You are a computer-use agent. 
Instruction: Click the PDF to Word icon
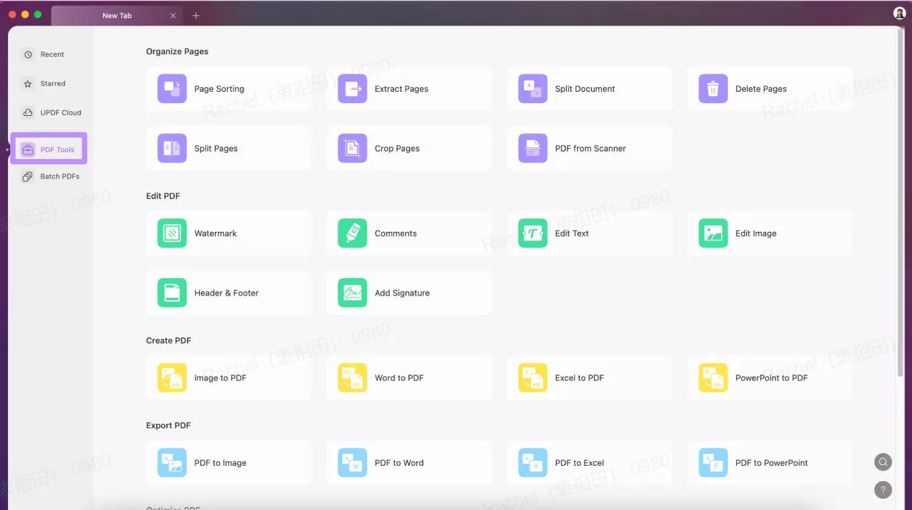click(352, 463)
